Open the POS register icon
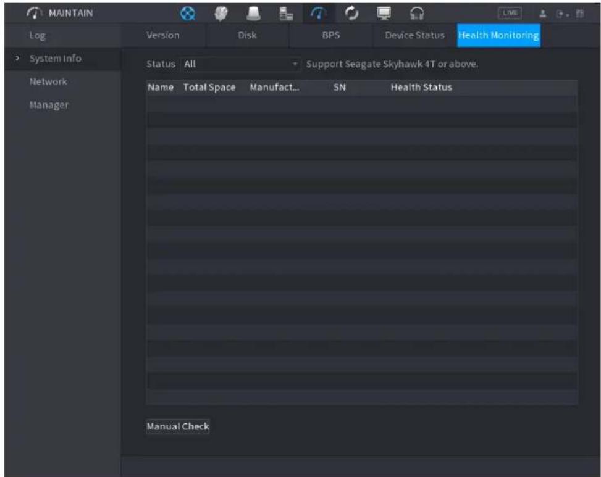The width and height of the screenshot is (601, 477). [286, 14]
